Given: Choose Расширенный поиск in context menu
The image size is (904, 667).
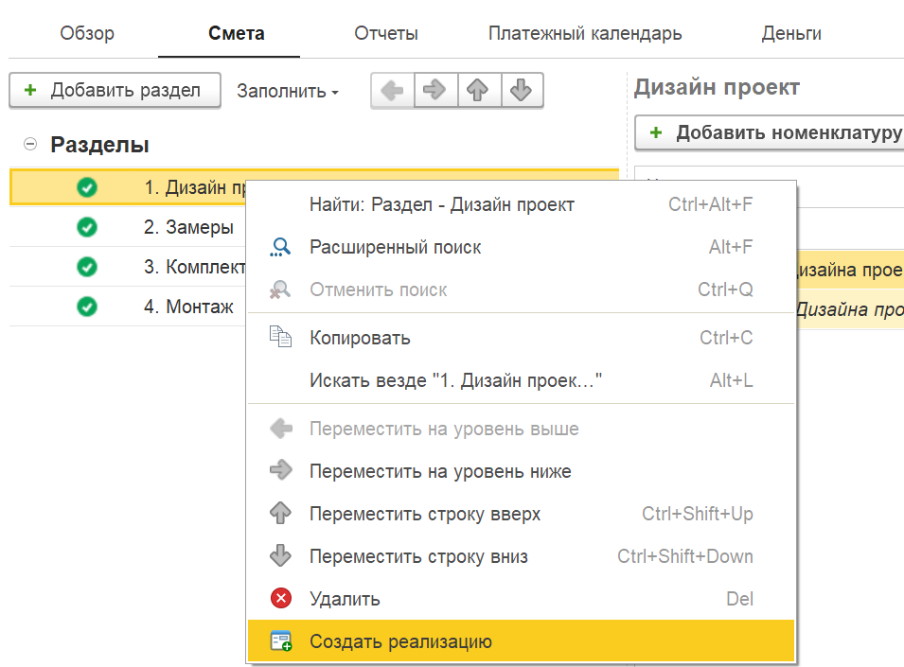Looking at the screenshot, I should (522, 247).
